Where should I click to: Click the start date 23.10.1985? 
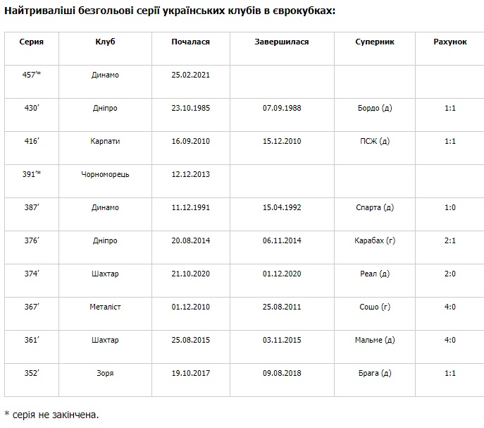tap(190, 108)
